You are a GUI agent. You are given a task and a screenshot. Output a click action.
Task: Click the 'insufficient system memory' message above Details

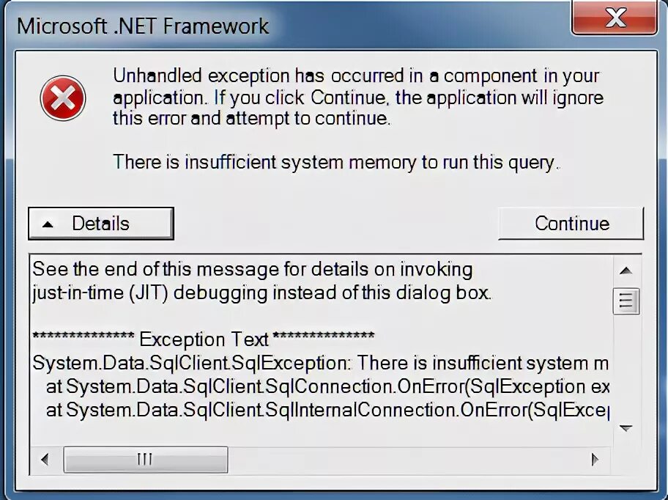click(x=336, y=163)
